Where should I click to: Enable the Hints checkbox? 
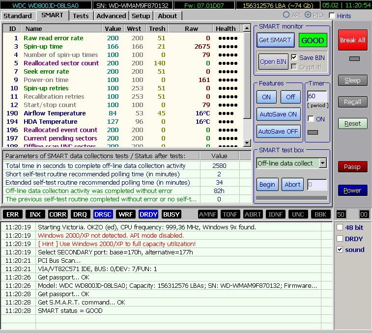click(332, 16)
